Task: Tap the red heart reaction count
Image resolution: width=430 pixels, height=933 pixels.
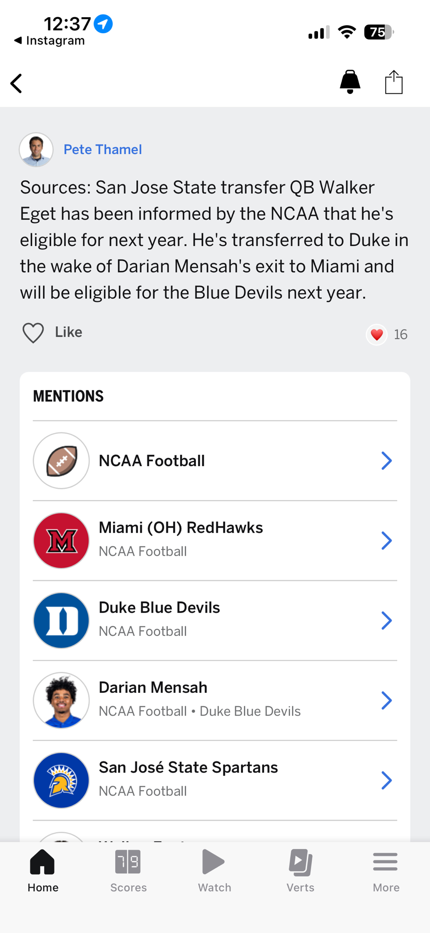Action: [x=387, y=334]
